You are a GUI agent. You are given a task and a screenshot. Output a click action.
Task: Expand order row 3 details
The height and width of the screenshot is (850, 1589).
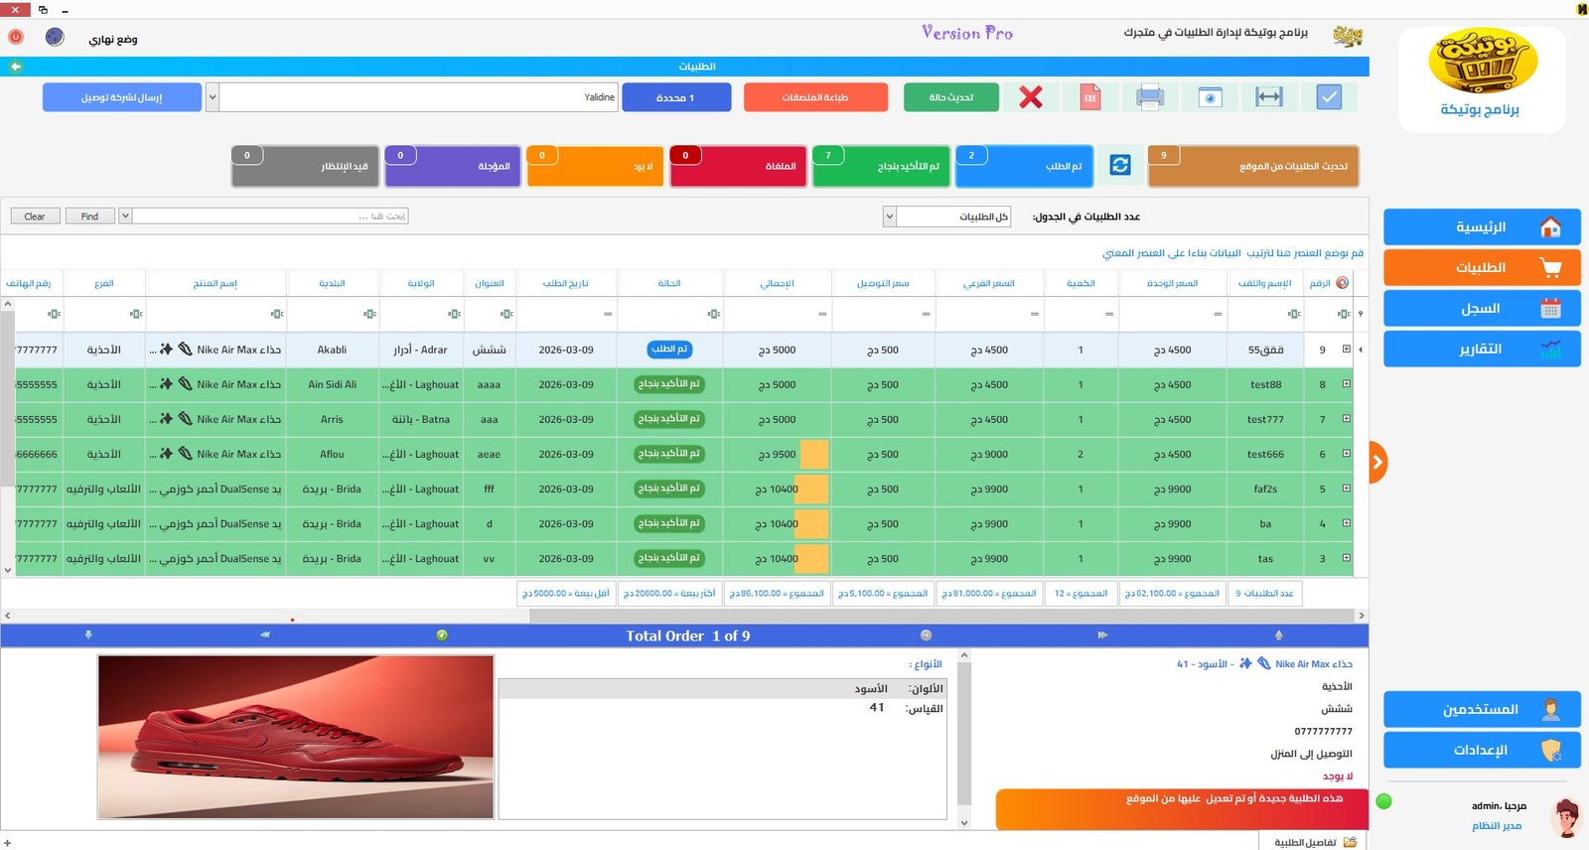1347,558
